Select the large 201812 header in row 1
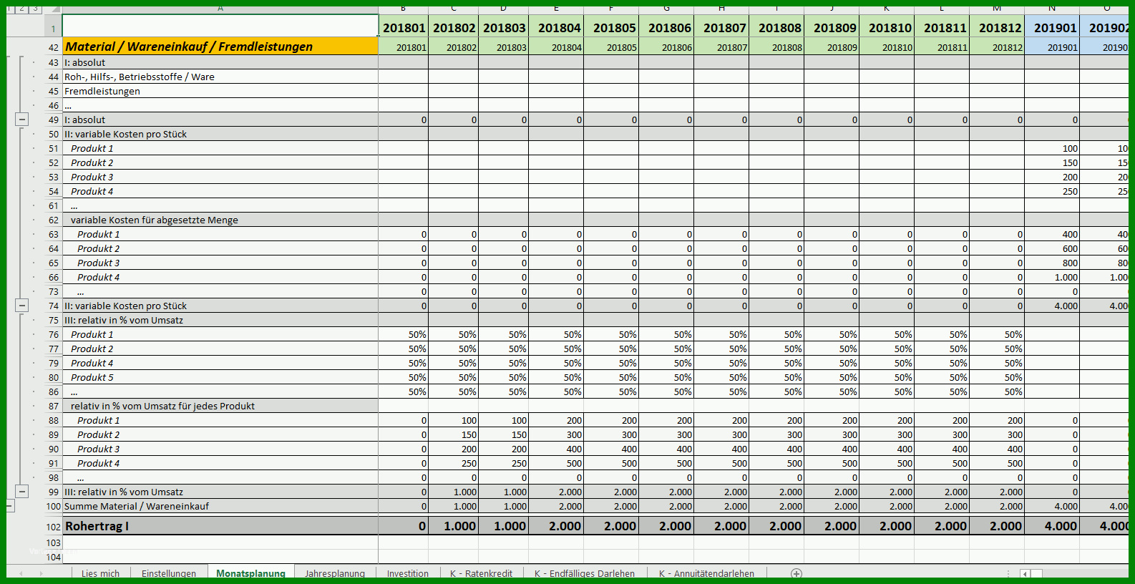1135x584 pixels. point(997,27)
